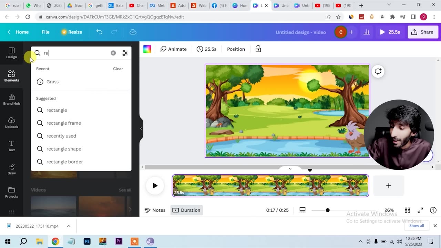The image size is (441, 248).
Task: Open the Draw panel
Action: (x=11, y=169)
